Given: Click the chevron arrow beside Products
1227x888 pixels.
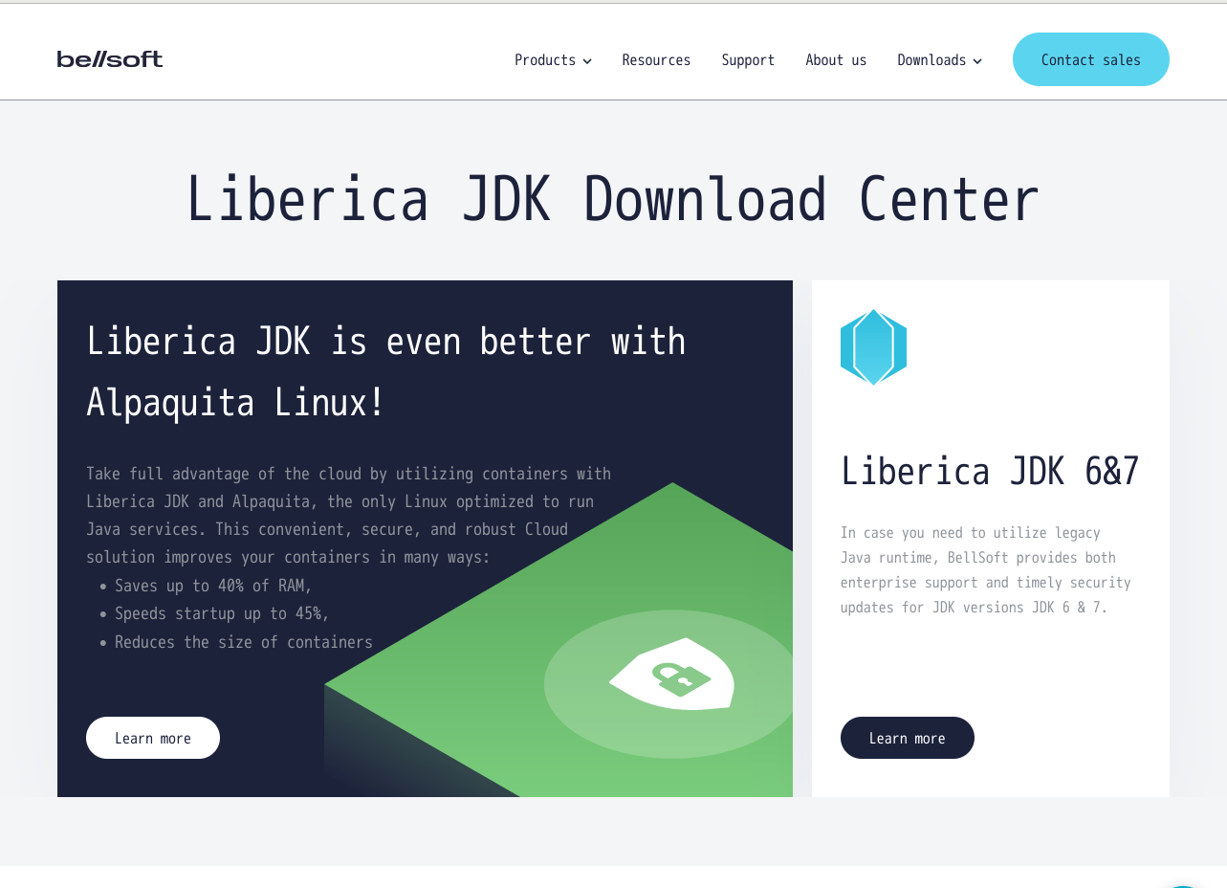Looking at the screenshot, I should (587, 61).
